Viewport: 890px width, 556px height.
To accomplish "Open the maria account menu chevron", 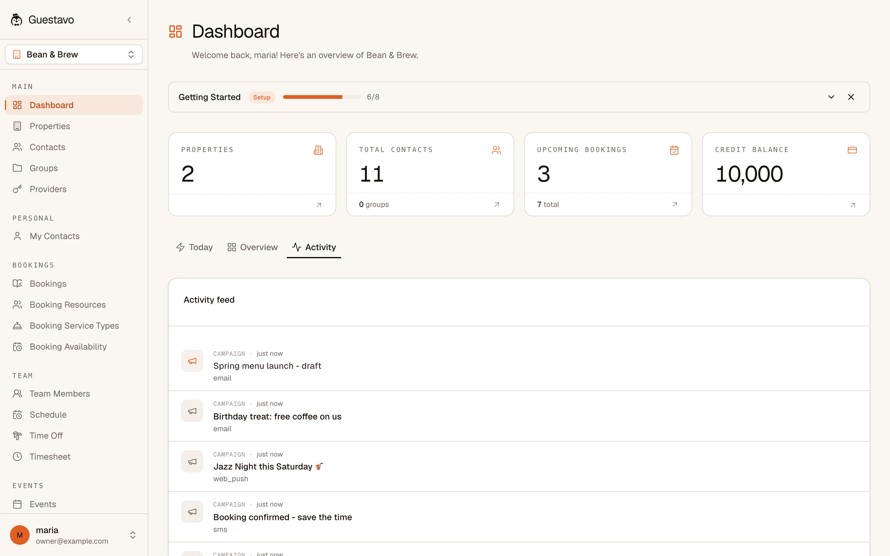I will pyautogui.click(x=133, y=535).
